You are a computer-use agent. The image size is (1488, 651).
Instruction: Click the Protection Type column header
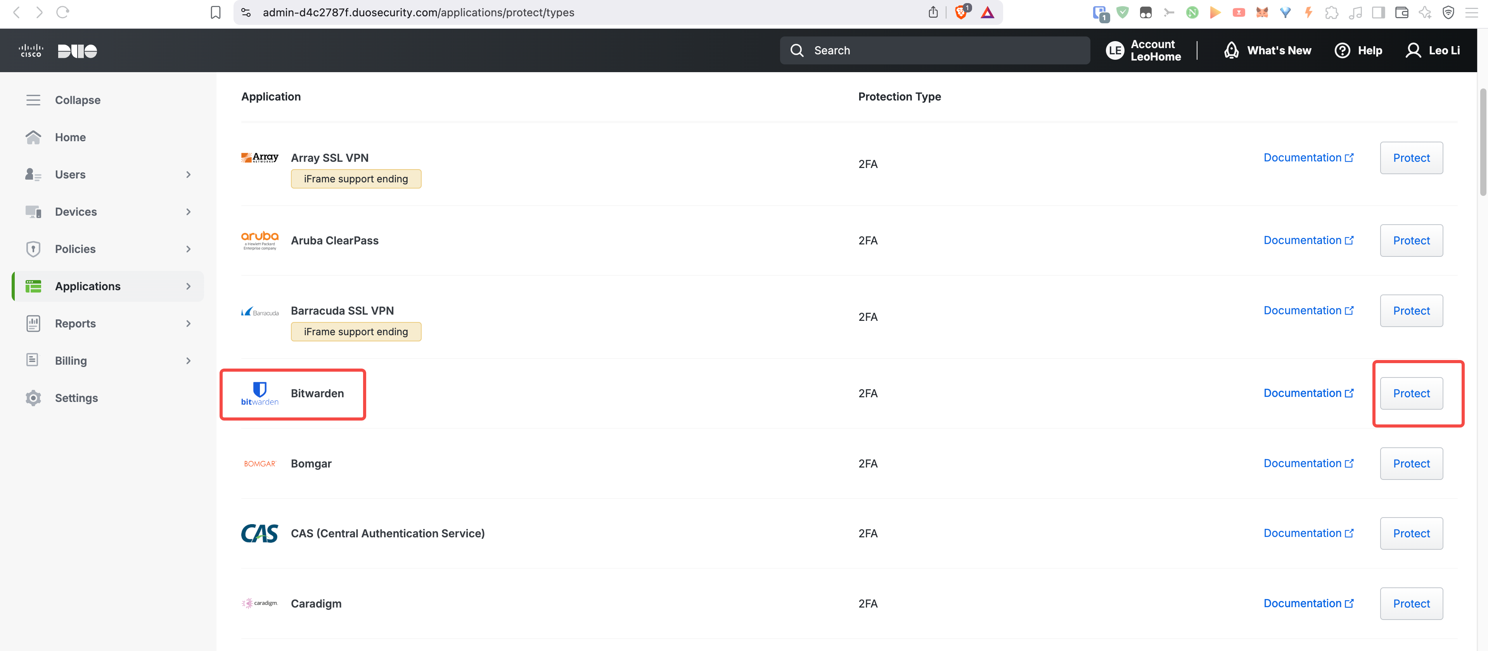click(x=900, y=97)
